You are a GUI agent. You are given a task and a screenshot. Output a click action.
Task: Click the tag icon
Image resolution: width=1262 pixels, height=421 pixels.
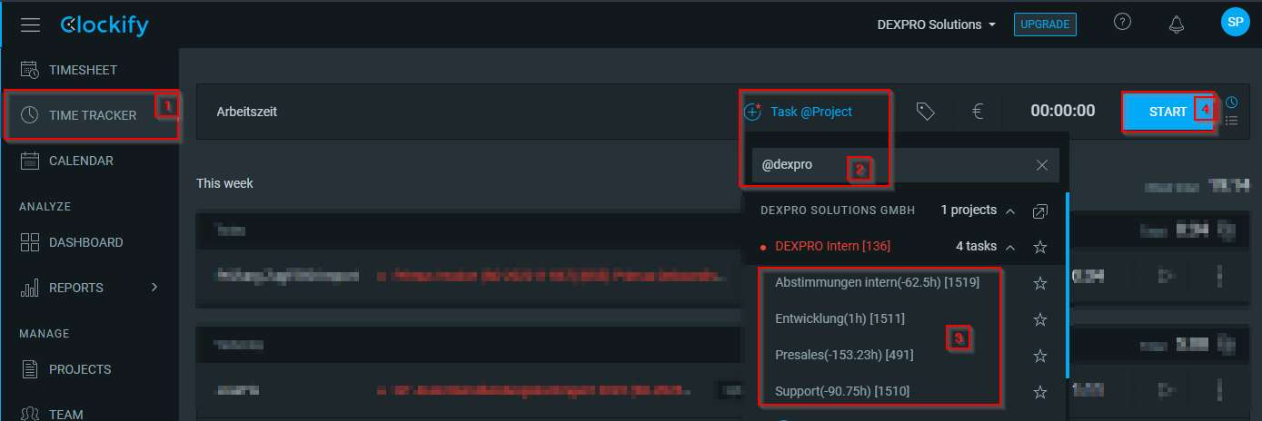coord(925,112)
